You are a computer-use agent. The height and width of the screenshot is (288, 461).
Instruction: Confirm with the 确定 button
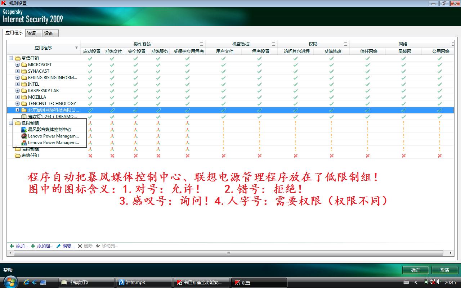(416, 270)
